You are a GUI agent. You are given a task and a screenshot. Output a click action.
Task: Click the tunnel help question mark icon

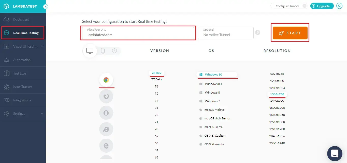coord(258,33)
